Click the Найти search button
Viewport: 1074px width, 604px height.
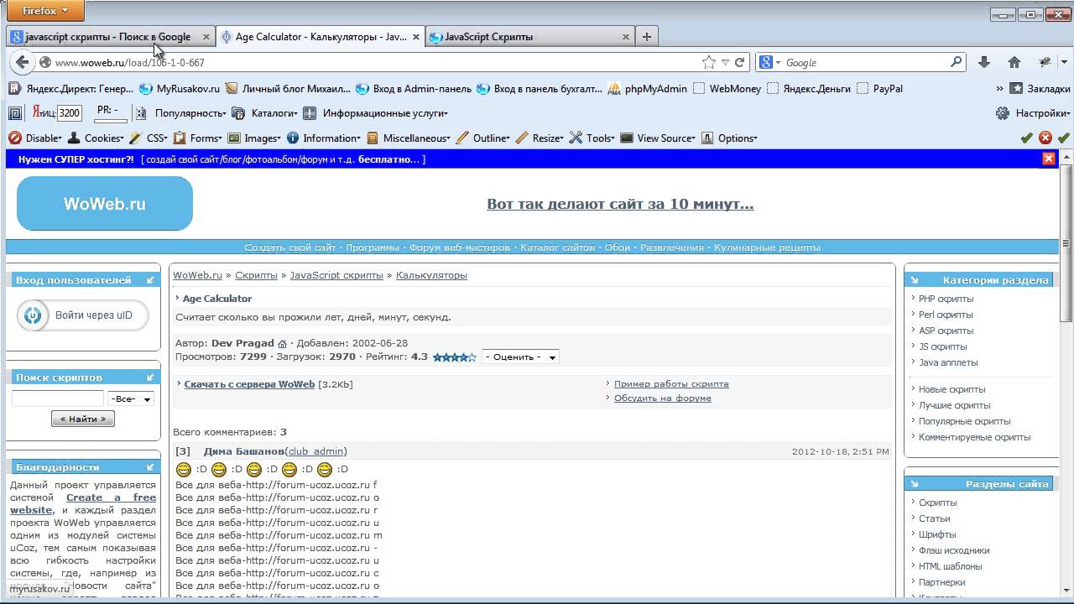tap(82, 419)
